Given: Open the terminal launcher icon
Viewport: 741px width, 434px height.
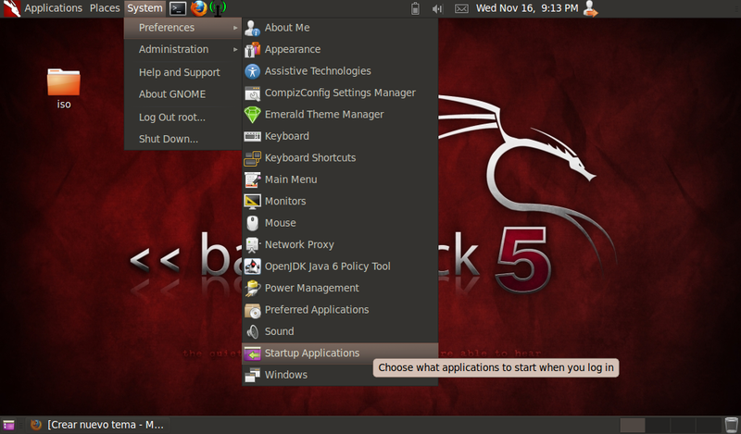Looking at the screenshot, I should pos(178,8).
